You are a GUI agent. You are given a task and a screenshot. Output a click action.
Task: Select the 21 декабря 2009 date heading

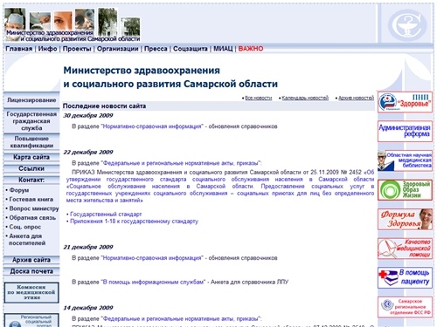pyautogui.click(x=88, y=248)
